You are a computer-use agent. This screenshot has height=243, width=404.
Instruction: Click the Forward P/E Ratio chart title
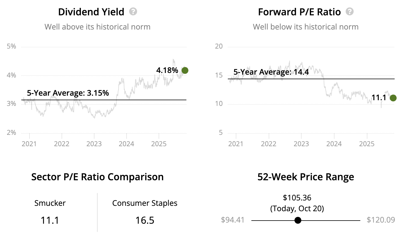coord(299,12)
